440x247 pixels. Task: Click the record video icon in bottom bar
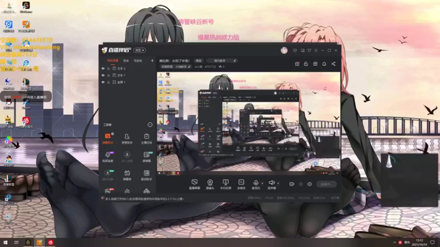click(x=291, y=184)
